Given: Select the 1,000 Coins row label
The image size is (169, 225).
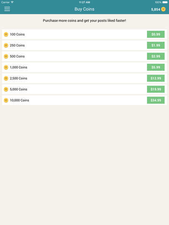Looking at the screenshot, I should click(18, 67).
